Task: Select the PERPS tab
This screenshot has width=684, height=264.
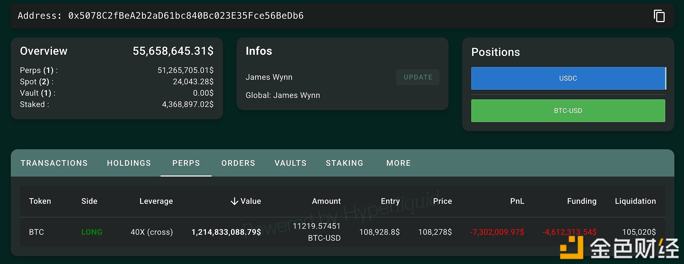Action: click(x=186, y=163)
